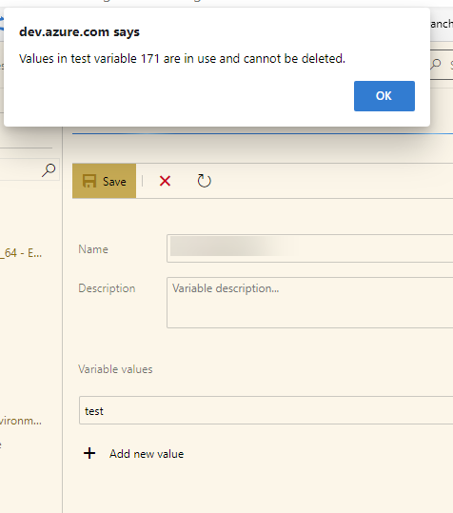
Task: Click the floppy disk Save icon
Action: pos(89,181)
